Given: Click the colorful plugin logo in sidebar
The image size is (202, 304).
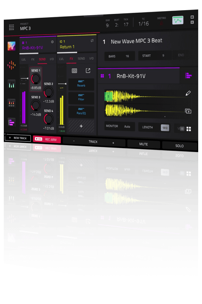Looking at the screenshot, I should point(12,46).
